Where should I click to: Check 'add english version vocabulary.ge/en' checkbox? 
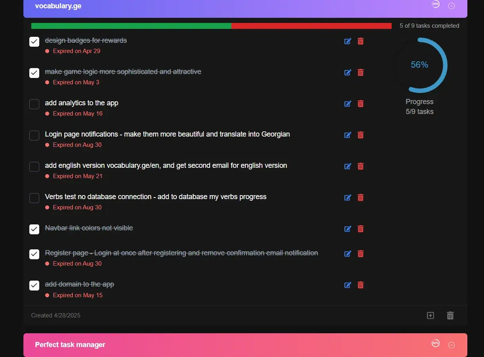pos(34,167)
